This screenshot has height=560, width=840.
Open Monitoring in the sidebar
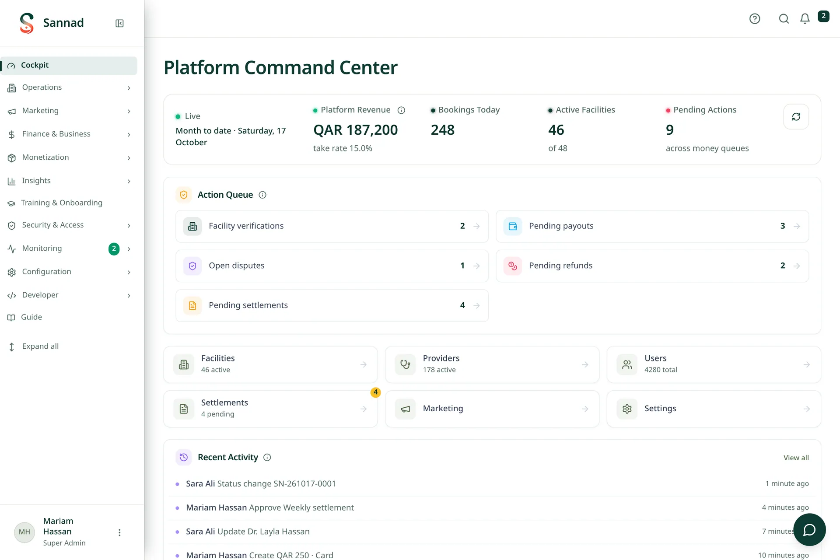[x=69, y=248]
